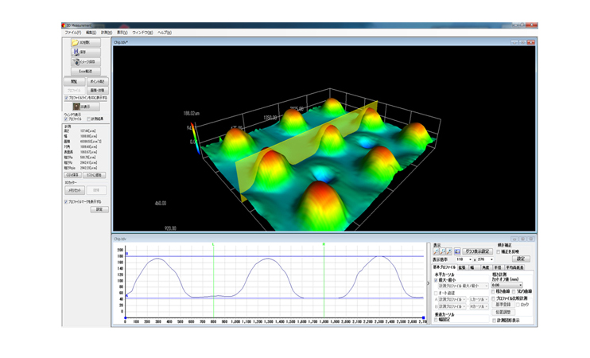Click the 基準登録 button

tap(503, 305)
